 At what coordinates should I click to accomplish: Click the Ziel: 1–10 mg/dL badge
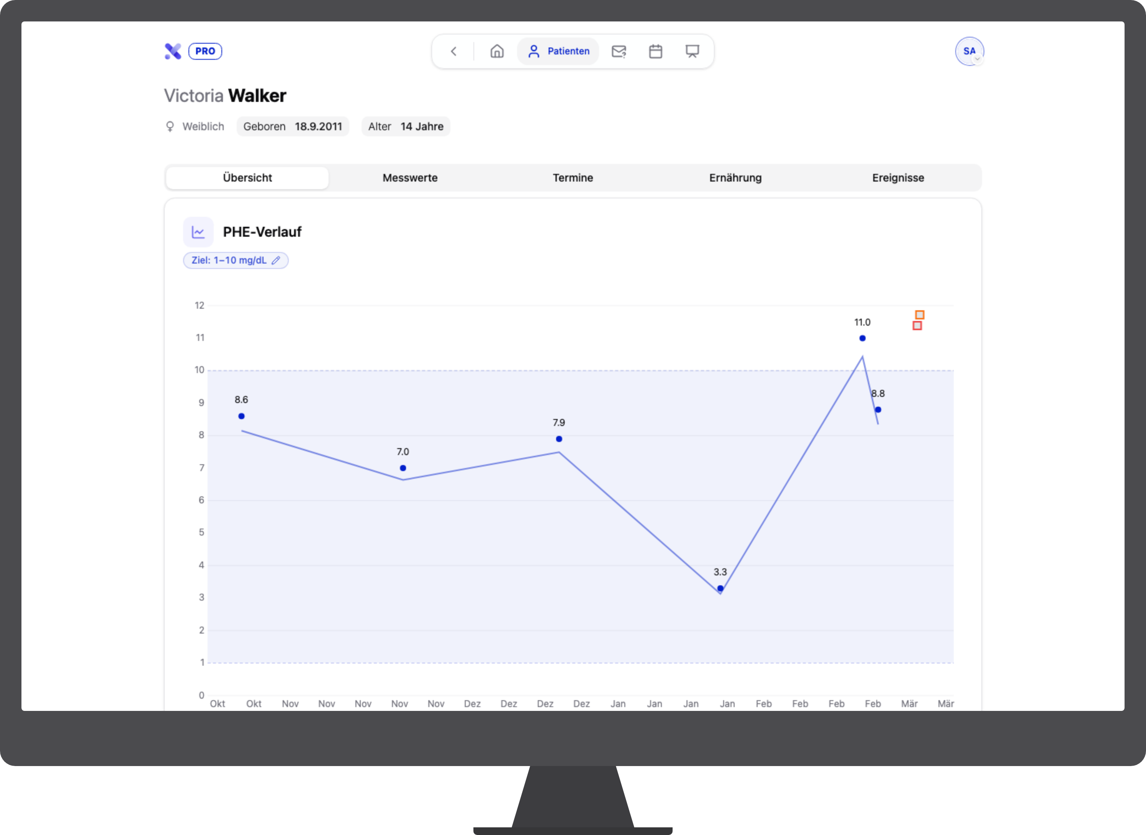click(x=229, y=260)
